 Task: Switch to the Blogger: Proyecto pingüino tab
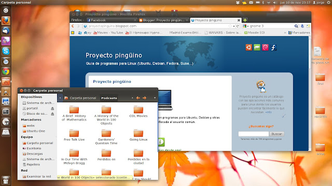(x=163, y=20)
